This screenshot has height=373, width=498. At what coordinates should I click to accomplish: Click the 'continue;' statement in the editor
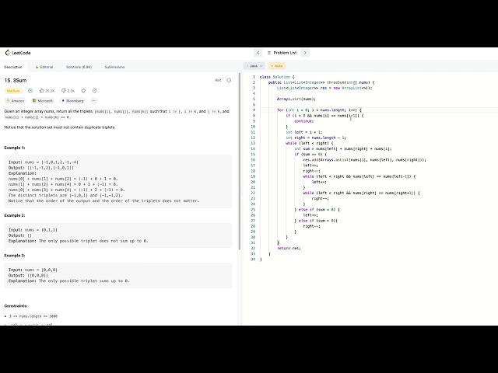click(304, 121)
